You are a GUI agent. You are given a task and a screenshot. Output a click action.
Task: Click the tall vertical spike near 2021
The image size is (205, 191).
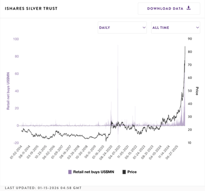point(118,79)
